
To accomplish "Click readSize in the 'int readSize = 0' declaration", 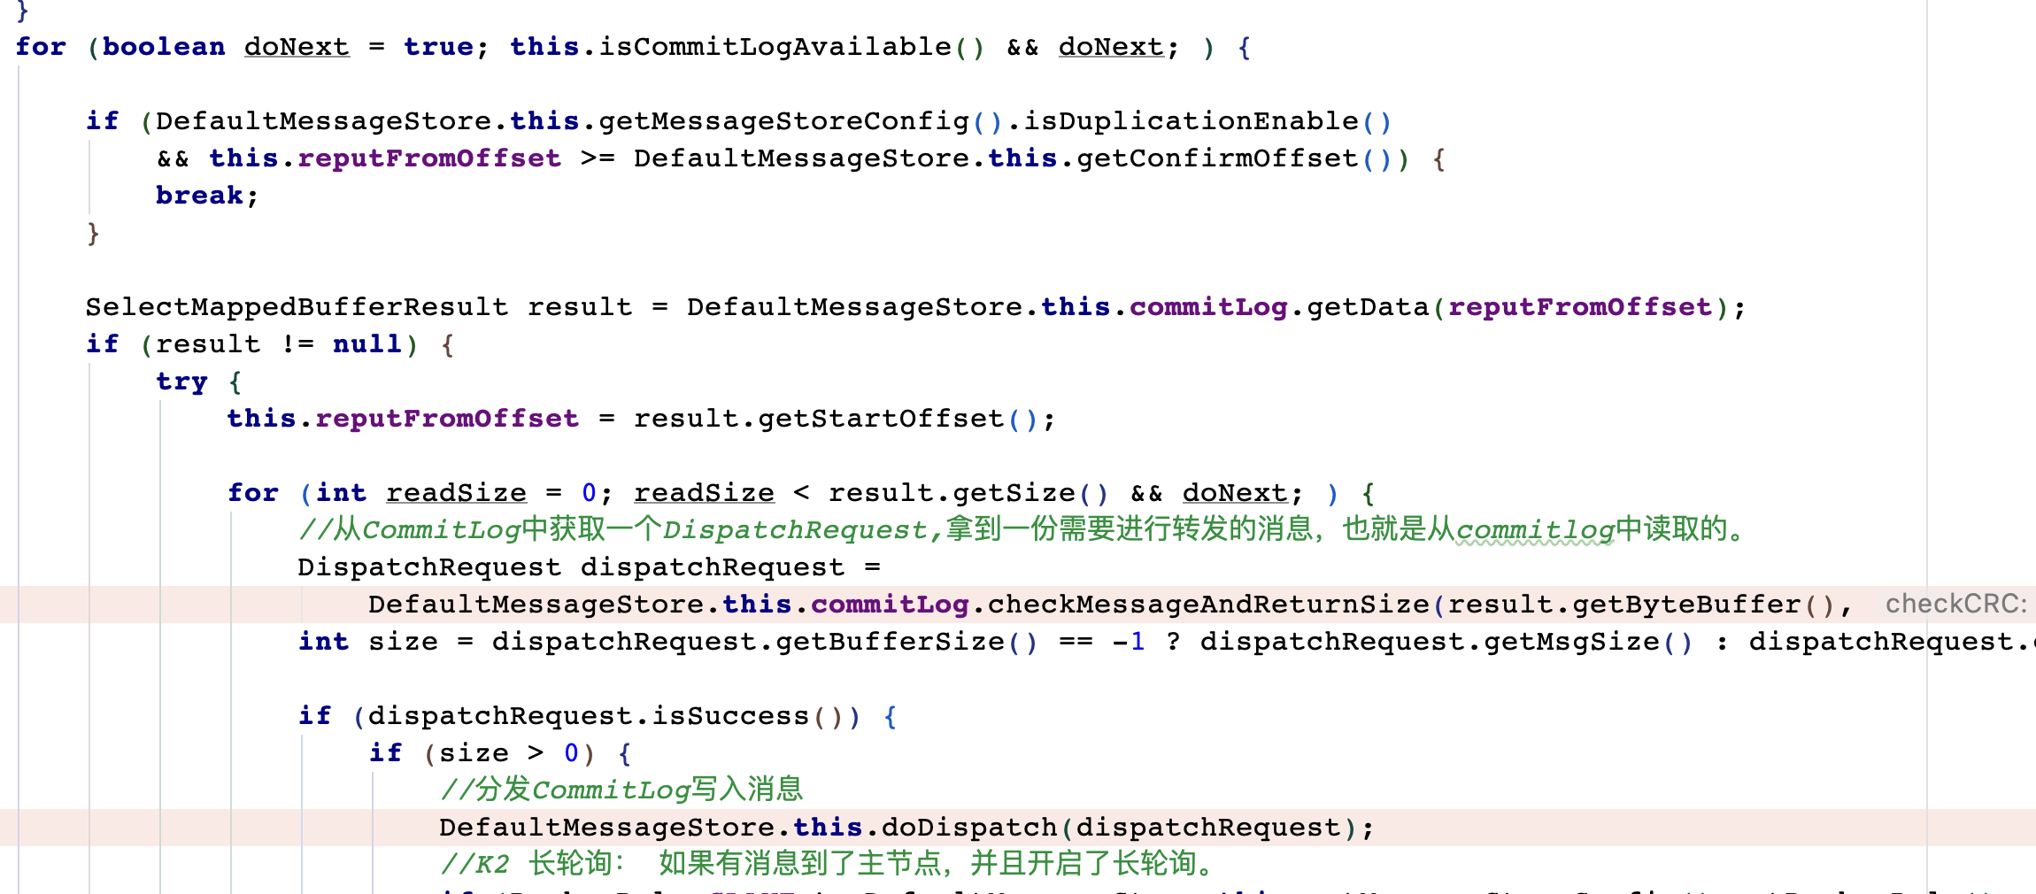I will point(456,493).
